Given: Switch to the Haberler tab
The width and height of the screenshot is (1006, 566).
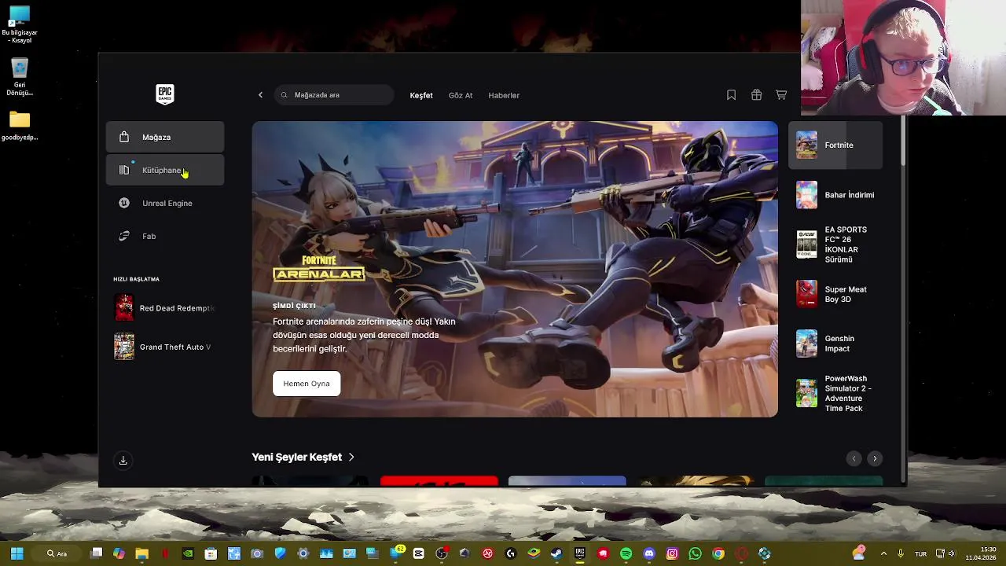Looking at the screenshot, I should (504, 95).
